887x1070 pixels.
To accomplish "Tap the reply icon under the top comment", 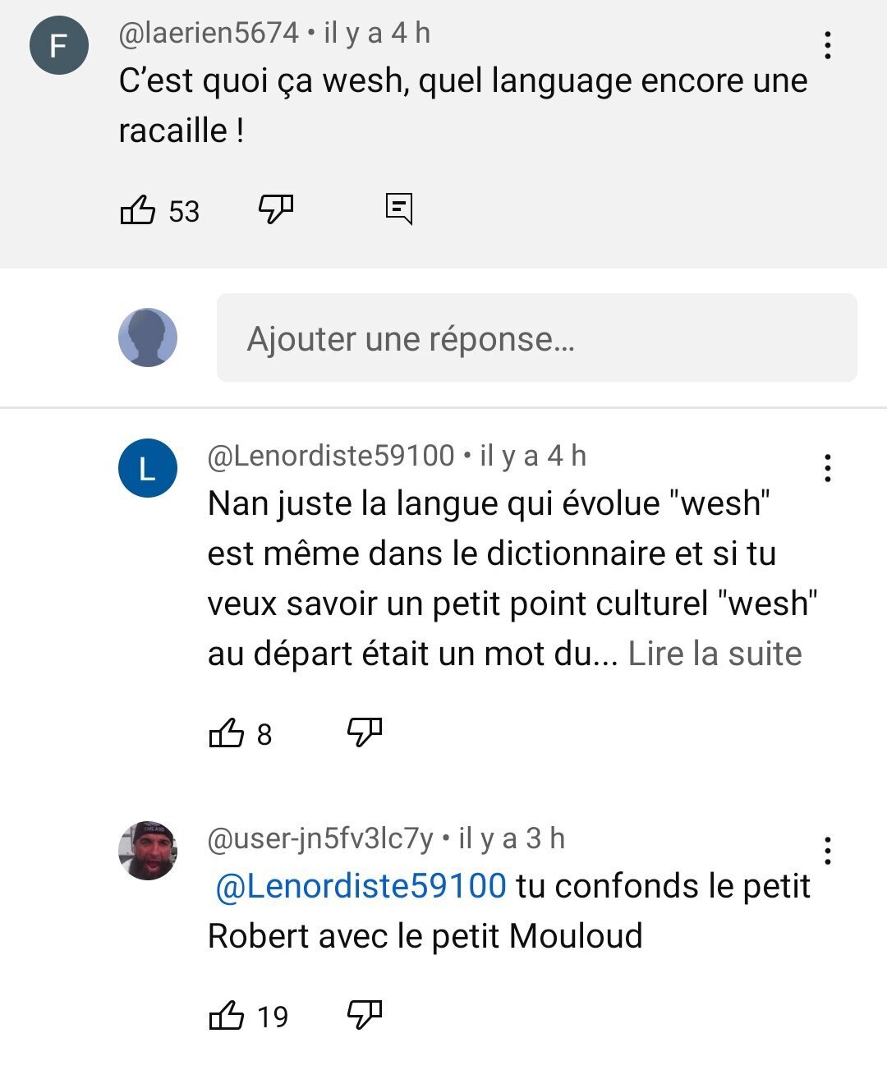I will 399,209.
